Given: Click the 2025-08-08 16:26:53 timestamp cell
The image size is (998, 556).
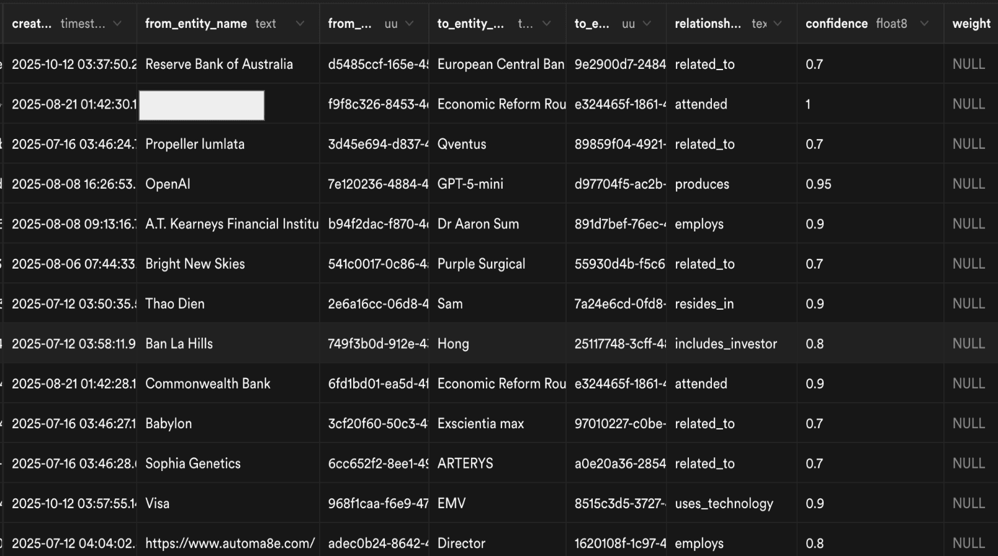Looking at the screenshot, I should coord(70,184).
